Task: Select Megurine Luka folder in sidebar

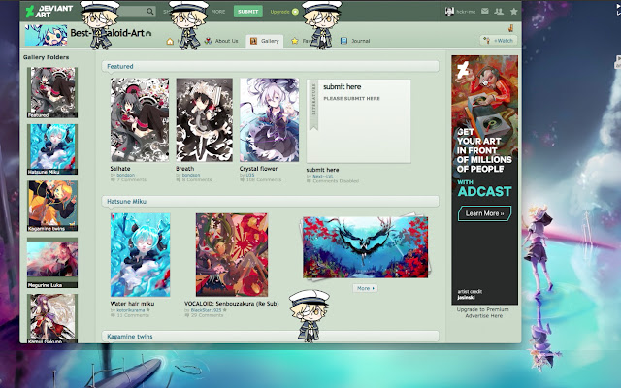Action: point(52,263)
